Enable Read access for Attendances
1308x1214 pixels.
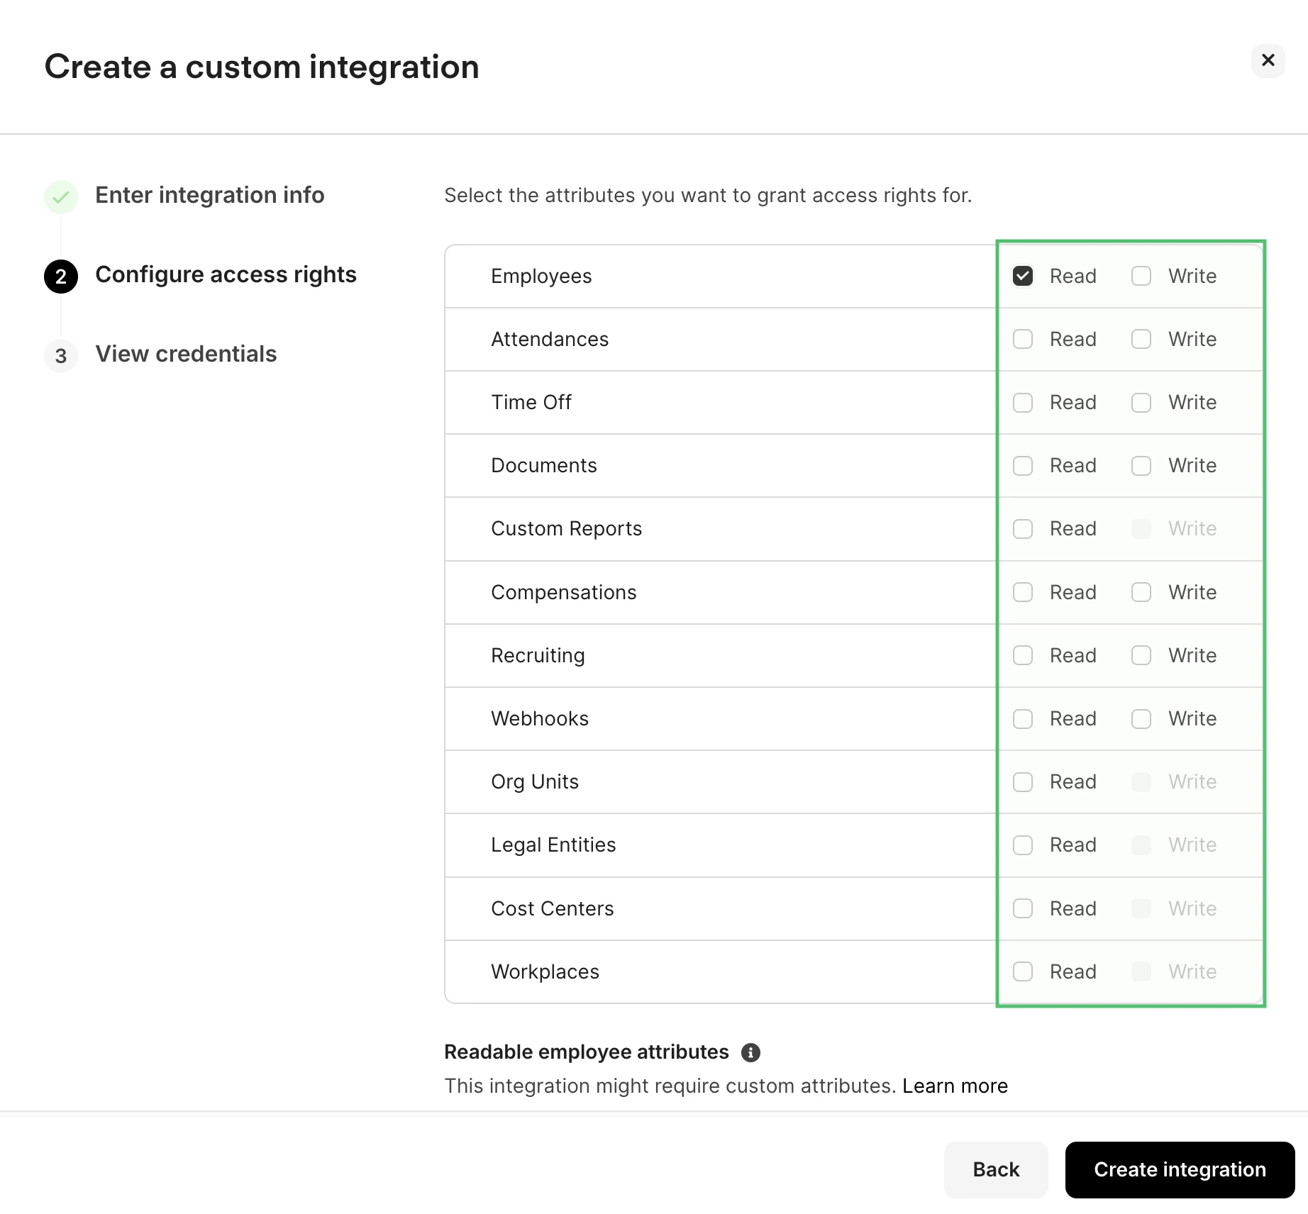tap(1022, 339)
